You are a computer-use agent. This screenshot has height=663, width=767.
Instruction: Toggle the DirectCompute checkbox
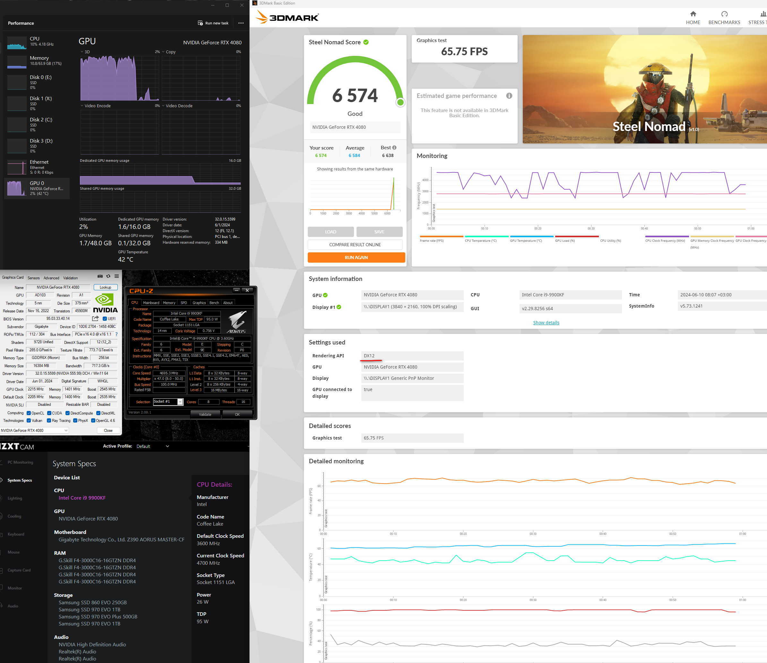pos(67,413)
